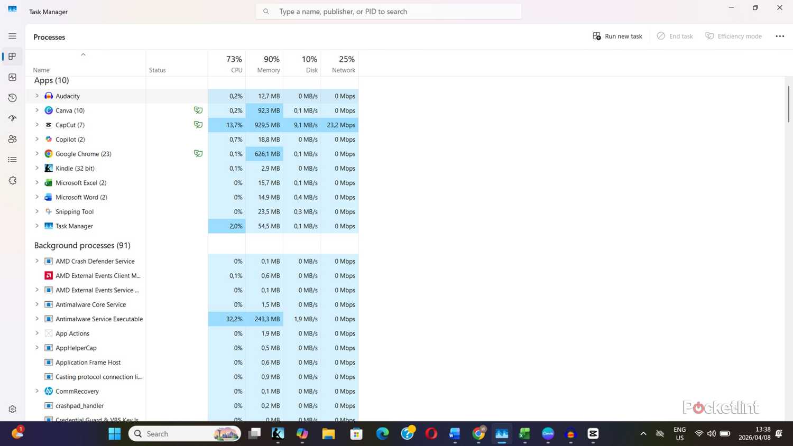793x446 pixels.
Task: Expand the Google Chrome (23) process group
Action: click(36, 153)
